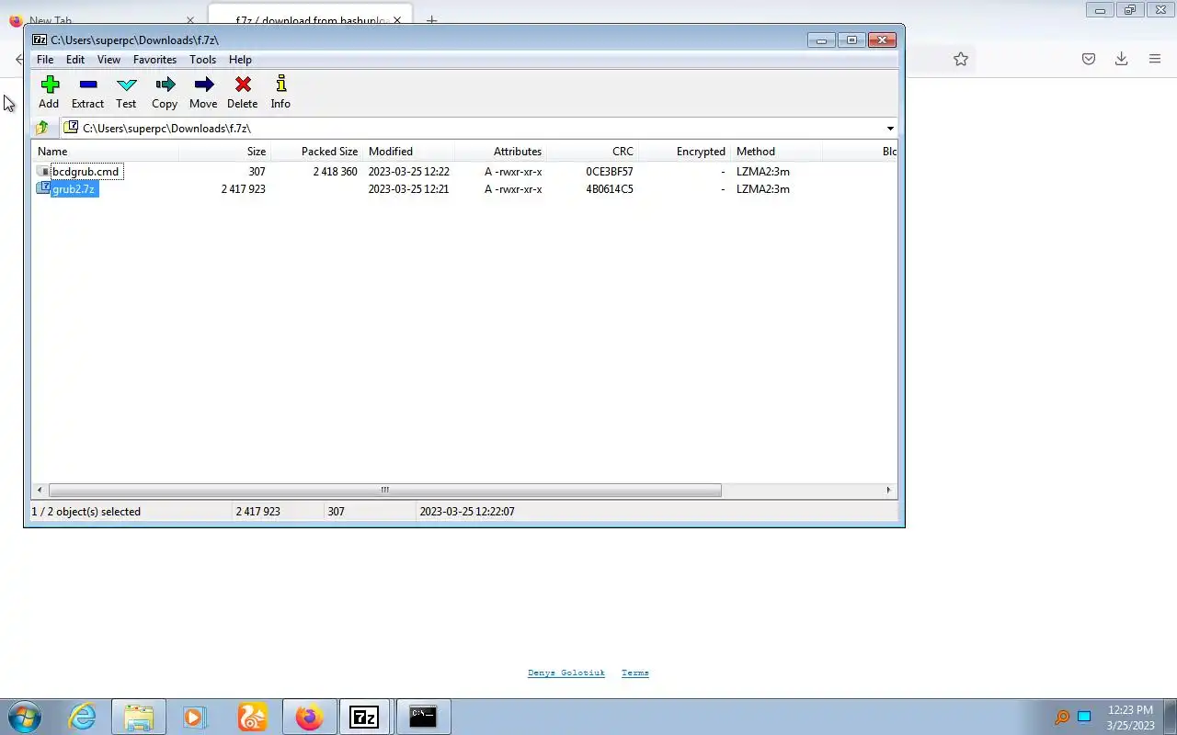Open Windows Media Player taskbar icon
The height and width of the screenshot is (735, 1177).
tap(195, 717)
